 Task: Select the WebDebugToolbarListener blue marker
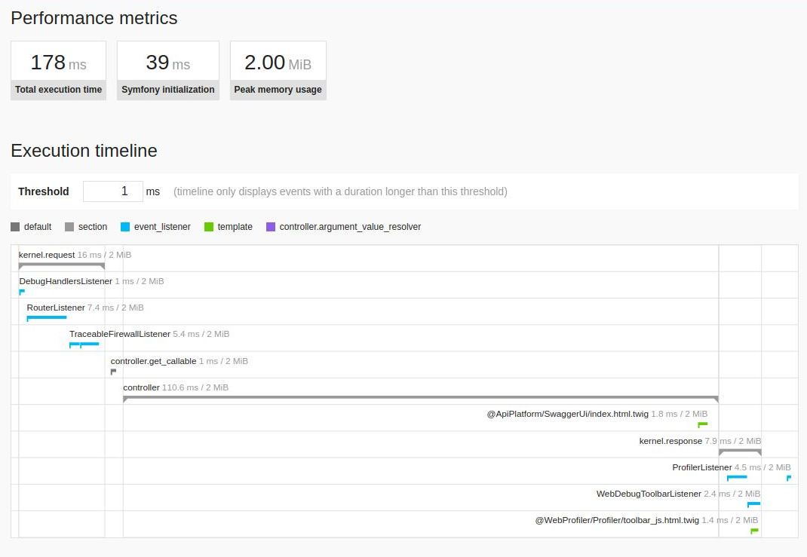[753, 504]
